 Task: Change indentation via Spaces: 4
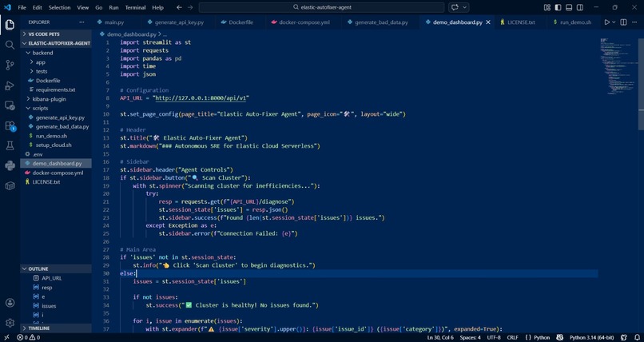(471, 337)
